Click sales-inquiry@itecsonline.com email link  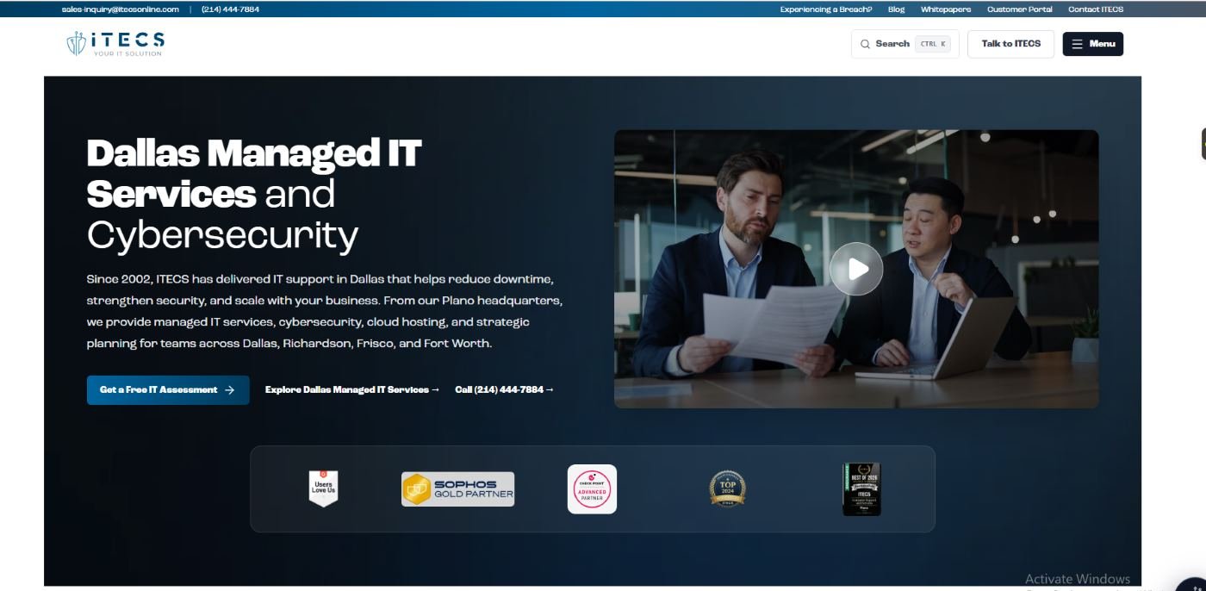121,9
